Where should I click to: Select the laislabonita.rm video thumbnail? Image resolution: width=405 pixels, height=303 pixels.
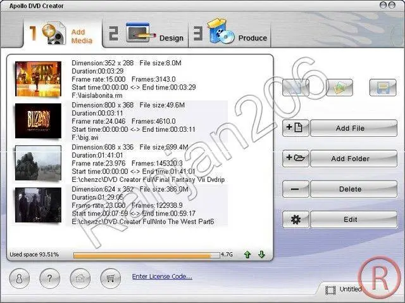pyautogui.click(x=38, y=79)
